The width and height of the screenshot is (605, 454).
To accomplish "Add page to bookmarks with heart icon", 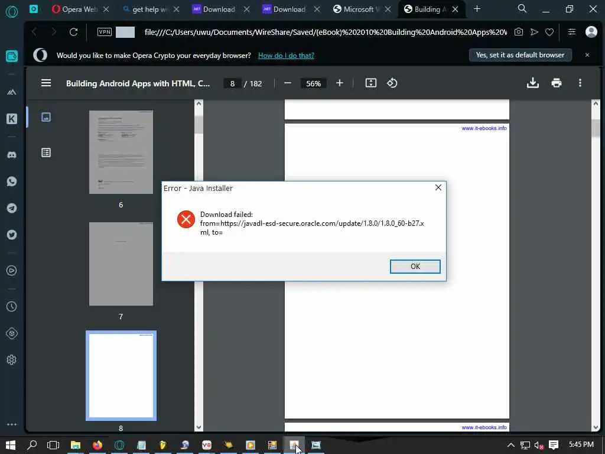I will pyautogui.click(x=549, y=32).
